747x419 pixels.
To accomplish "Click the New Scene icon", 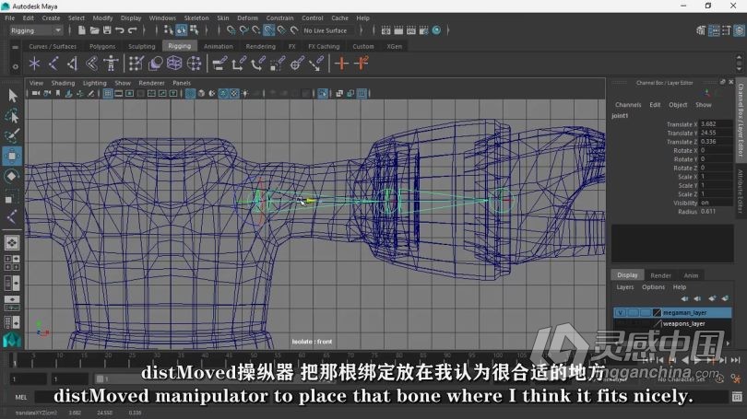I will click(x=81, y=30).
